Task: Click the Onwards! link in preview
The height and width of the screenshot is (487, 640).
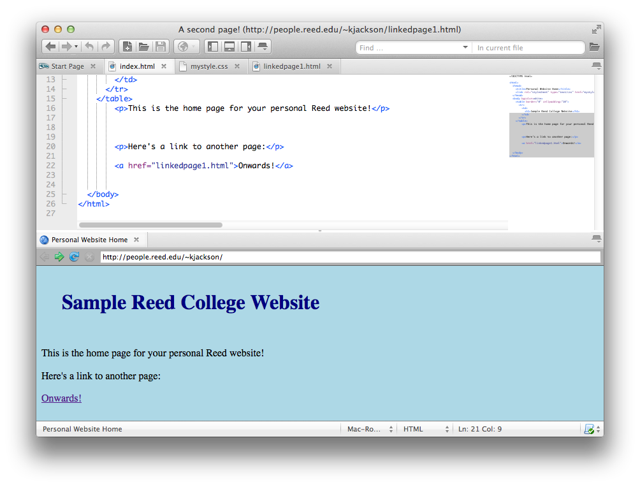Action: click(61, 398)
